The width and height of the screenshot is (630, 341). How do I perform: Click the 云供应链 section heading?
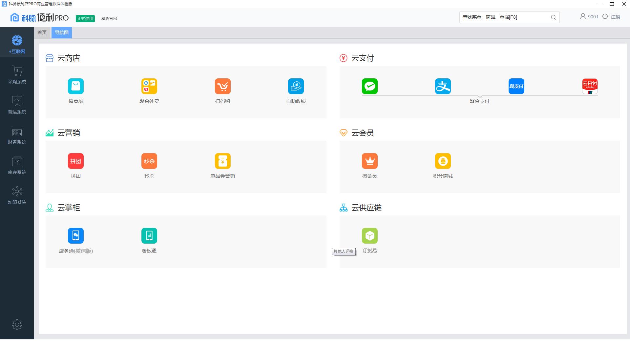pyautogui.click(x=367, y=208)
